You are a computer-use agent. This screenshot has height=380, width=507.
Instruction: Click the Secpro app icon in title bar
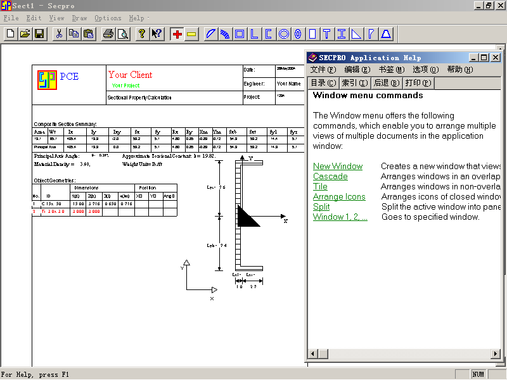coord(6,6)
